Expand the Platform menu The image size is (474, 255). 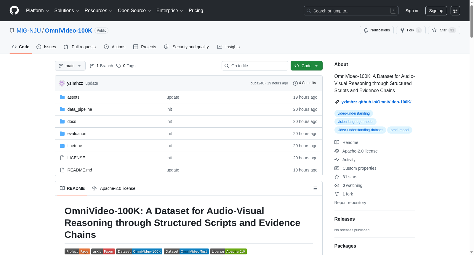tap(38, 11)
